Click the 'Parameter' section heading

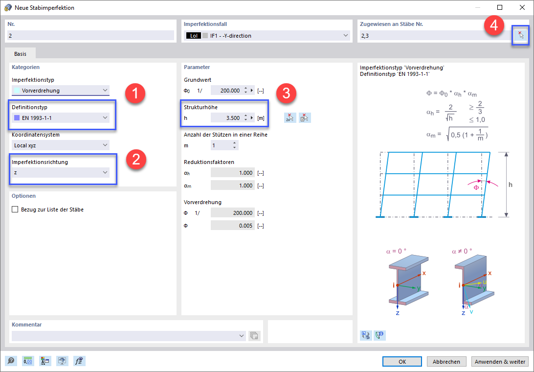click(197, 67)
